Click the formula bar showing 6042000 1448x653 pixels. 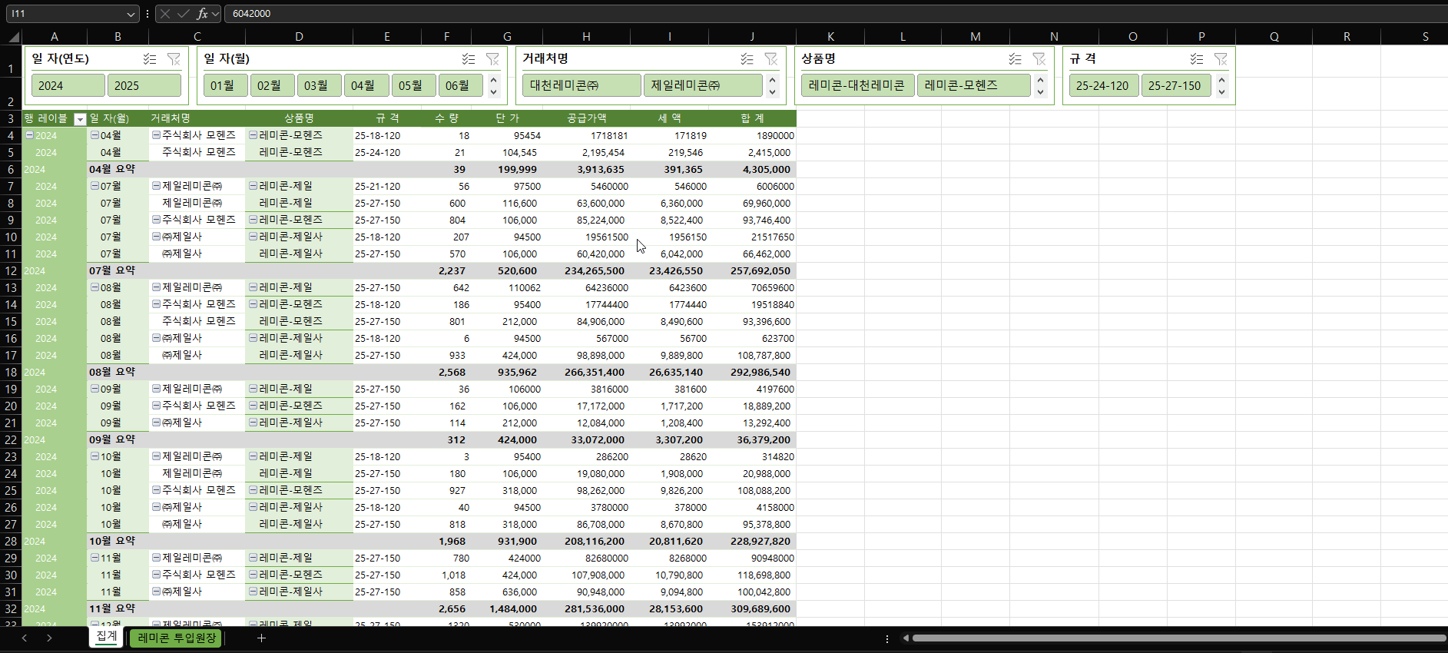(768, 14)
